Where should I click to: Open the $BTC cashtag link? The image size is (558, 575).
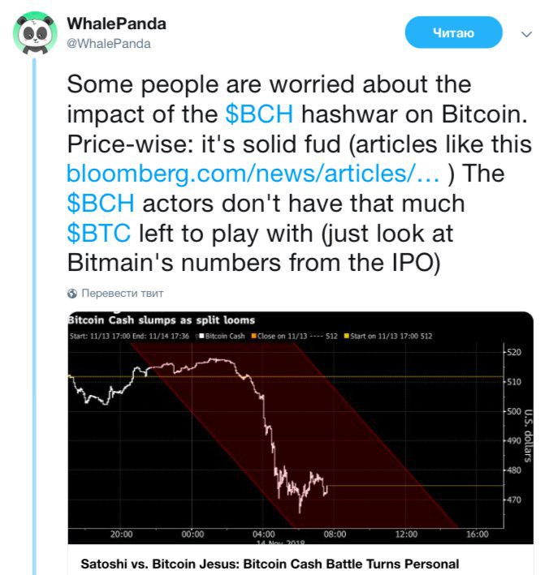coord(97,234)
